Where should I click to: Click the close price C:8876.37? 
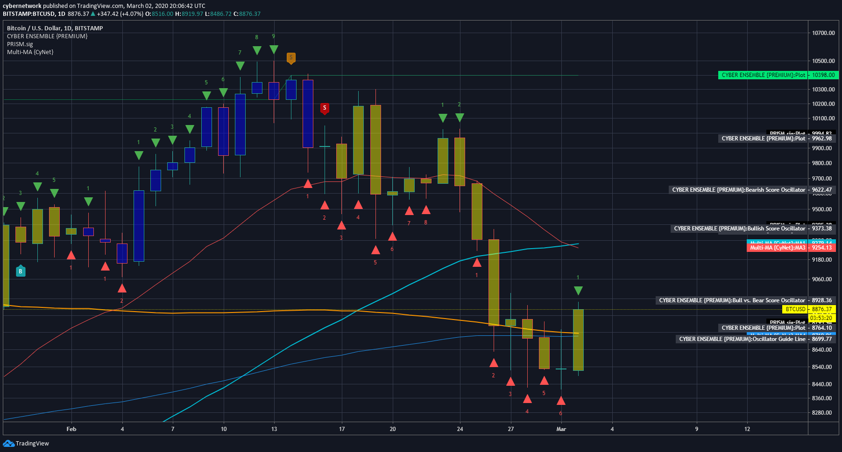(x=247, y=14)
